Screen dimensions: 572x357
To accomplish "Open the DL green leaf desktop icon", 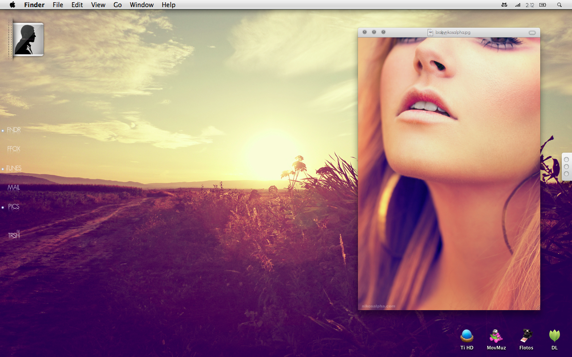I will tap(555, 336).
